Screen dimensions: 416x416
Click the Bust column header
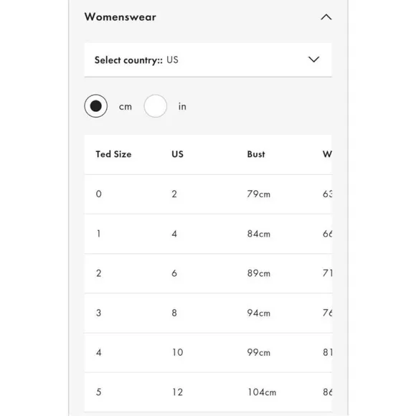coord(256,154)
